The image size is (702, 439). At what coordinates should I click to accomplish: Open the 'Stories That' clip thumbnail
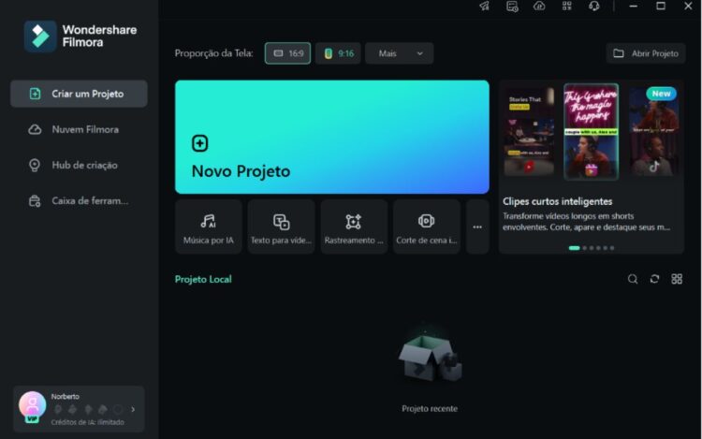[x=529, y=132]
